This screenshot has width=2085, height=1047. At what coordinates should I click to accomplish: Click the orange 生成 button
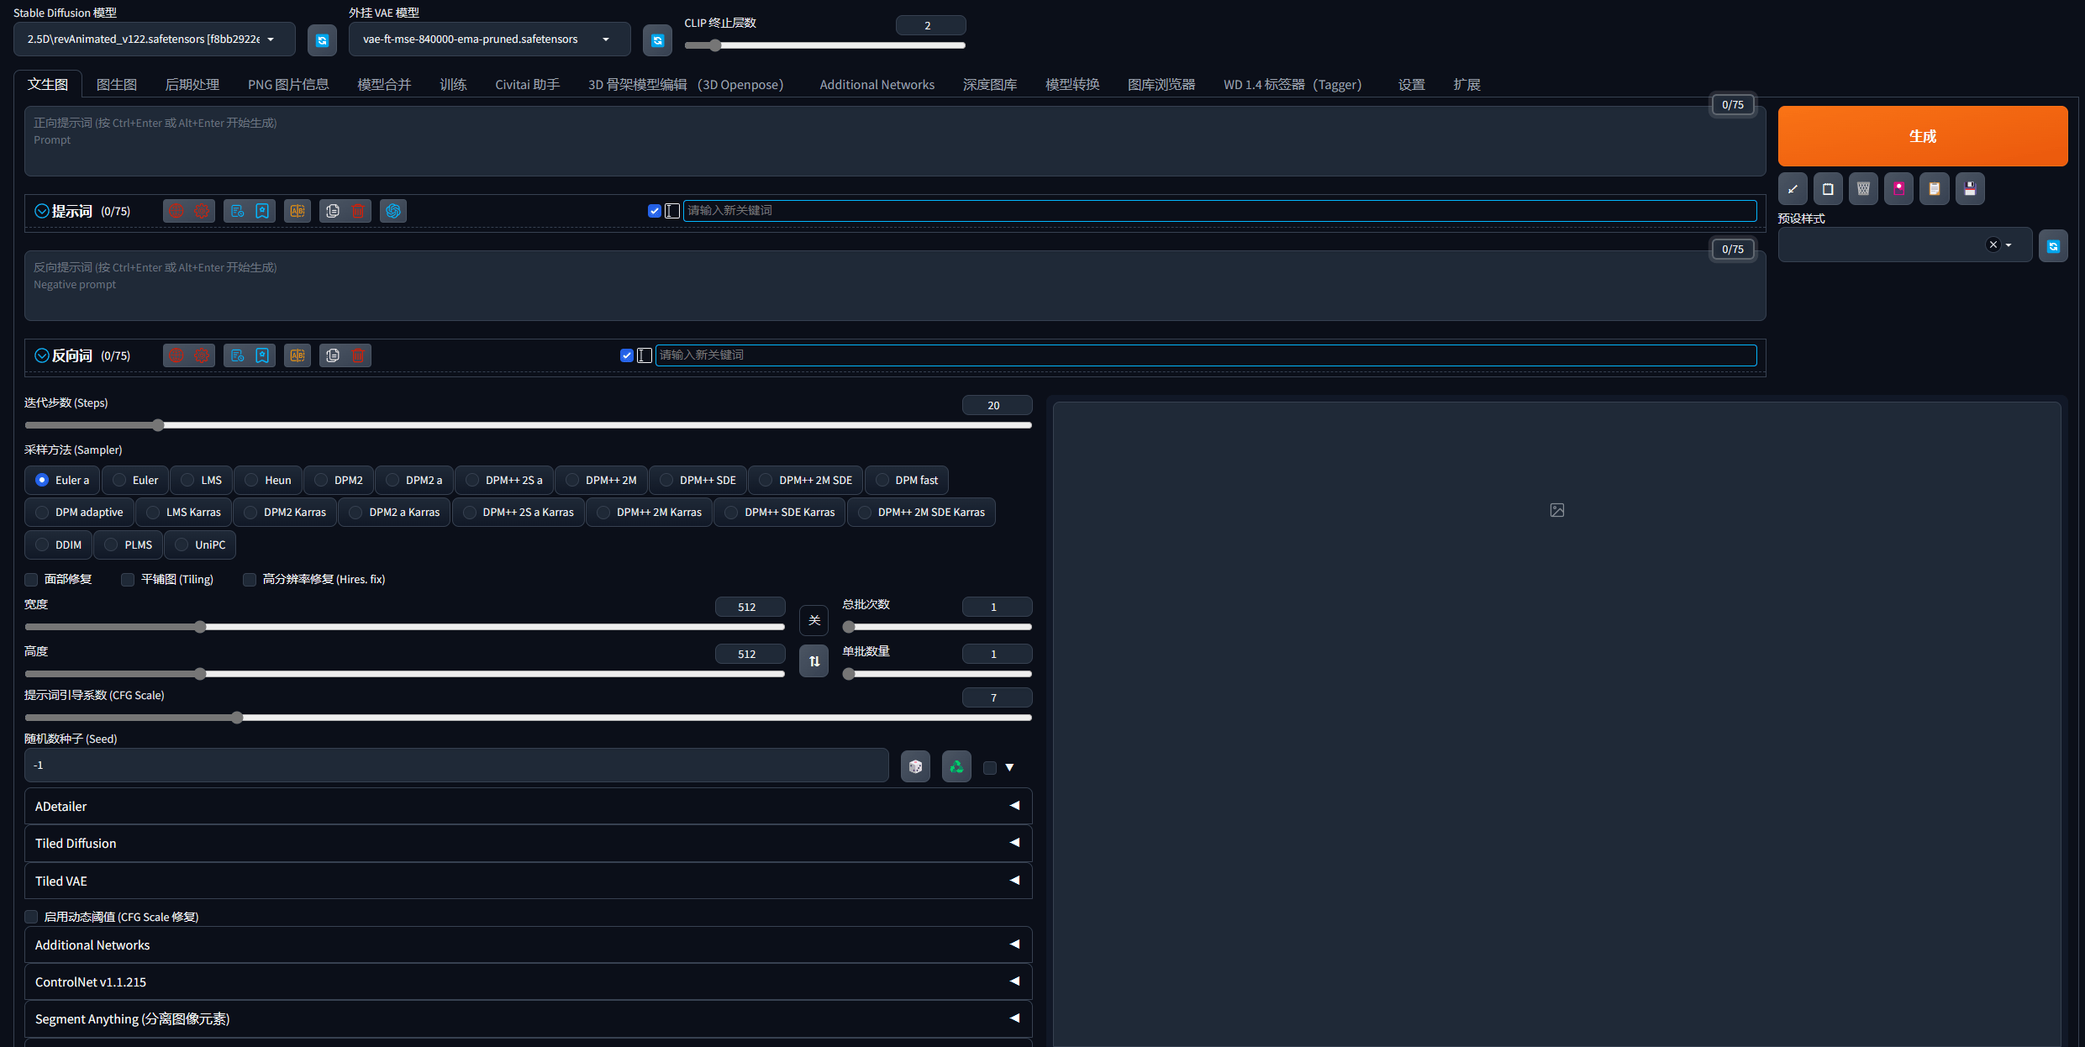coord(1923,136)
